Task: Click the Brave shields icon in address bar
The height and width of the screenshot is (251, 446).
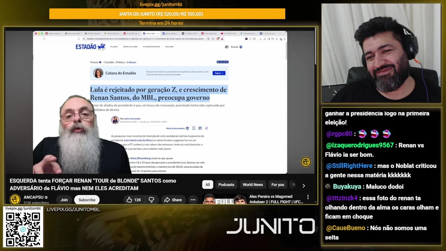Action: pyautogui.click(x=218, y=39)
